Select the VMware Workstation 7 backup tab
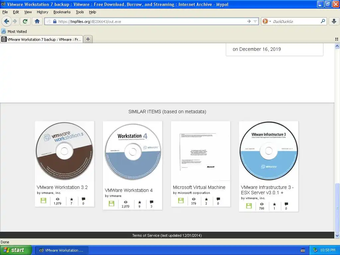 pos(42,40)
